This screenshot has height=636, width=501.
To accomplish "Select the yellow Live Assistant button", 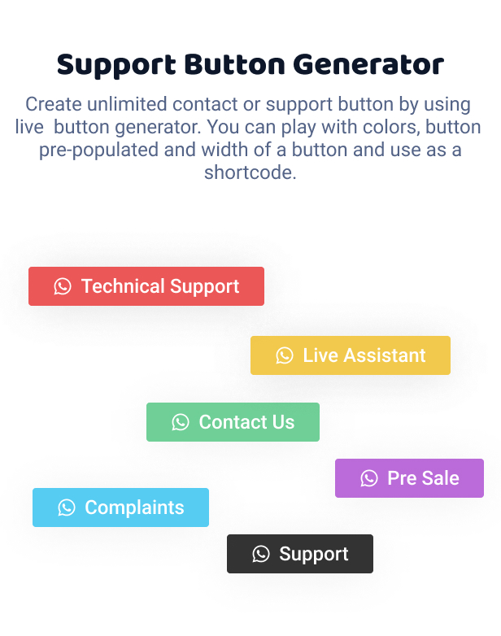I will 350,355.
